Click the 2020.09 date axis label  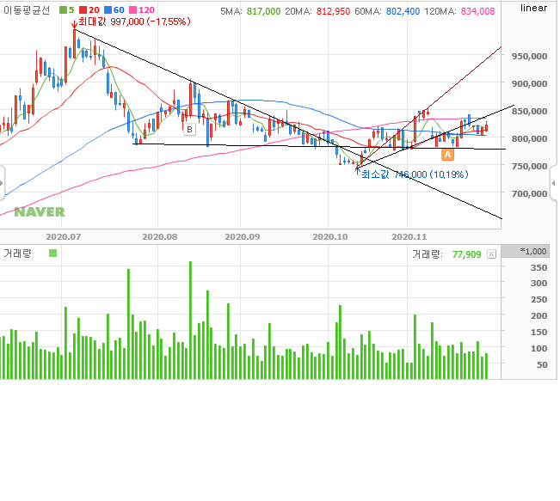[x=242, y=237]
